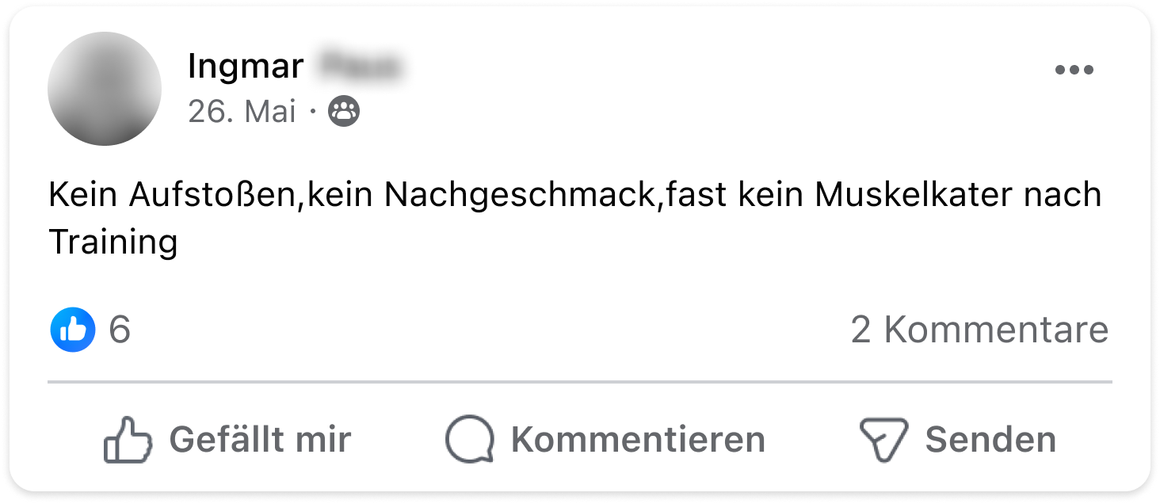The height and width of the screenshot is (504, 1160).
Task: Expand the "2 Kommentare" comments list
Action: tap(980, 329)
